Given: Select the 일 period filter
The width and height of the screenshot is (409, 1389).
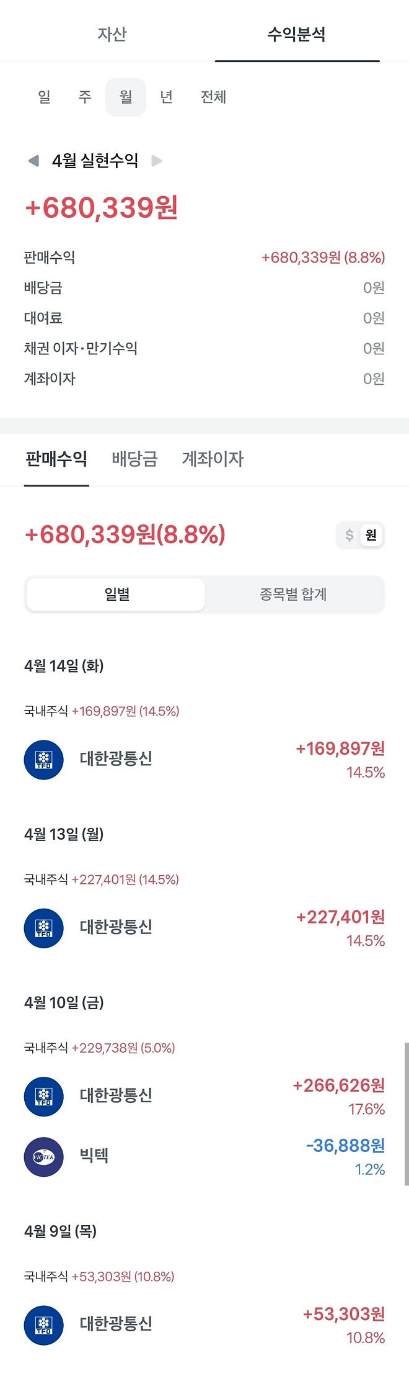Looking at the screenshot, I should click(42, 97).
